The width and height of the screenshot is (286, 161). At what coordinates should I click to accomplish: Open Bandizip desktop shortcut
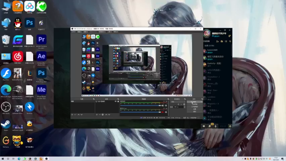click(x=30, y=108)
